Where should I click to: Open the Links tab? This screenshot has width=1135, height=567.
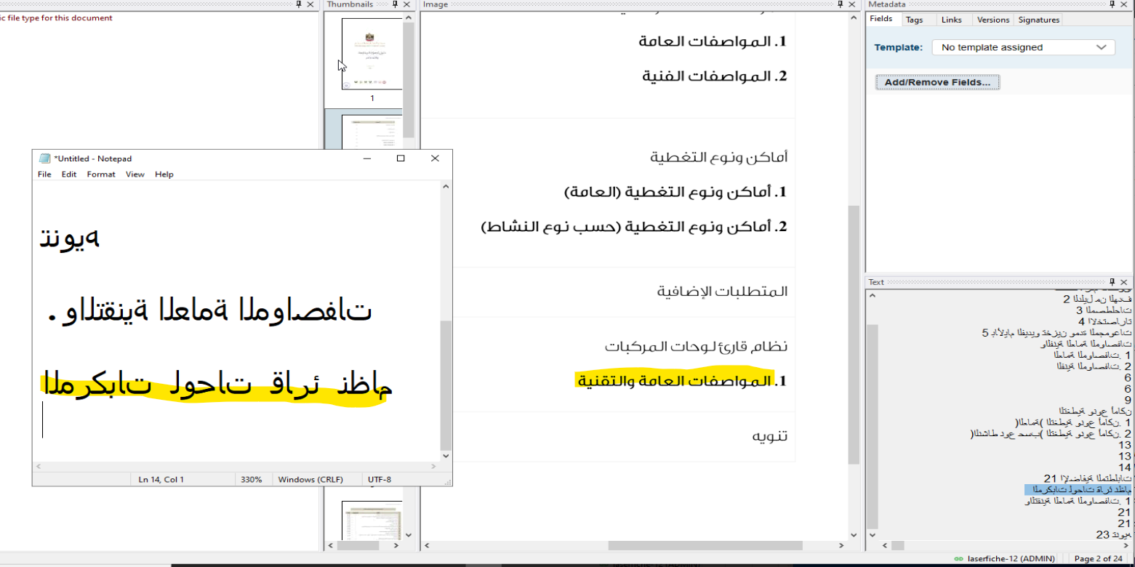[951, 20]
